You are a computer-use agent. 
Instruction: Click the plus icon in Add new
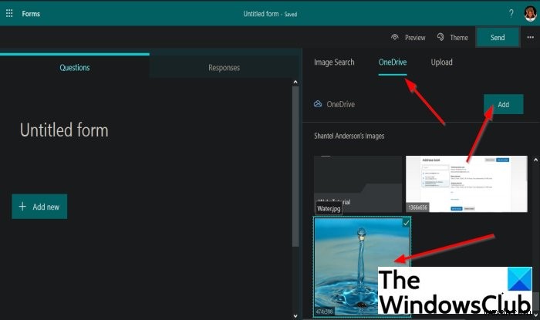(22, 207)
